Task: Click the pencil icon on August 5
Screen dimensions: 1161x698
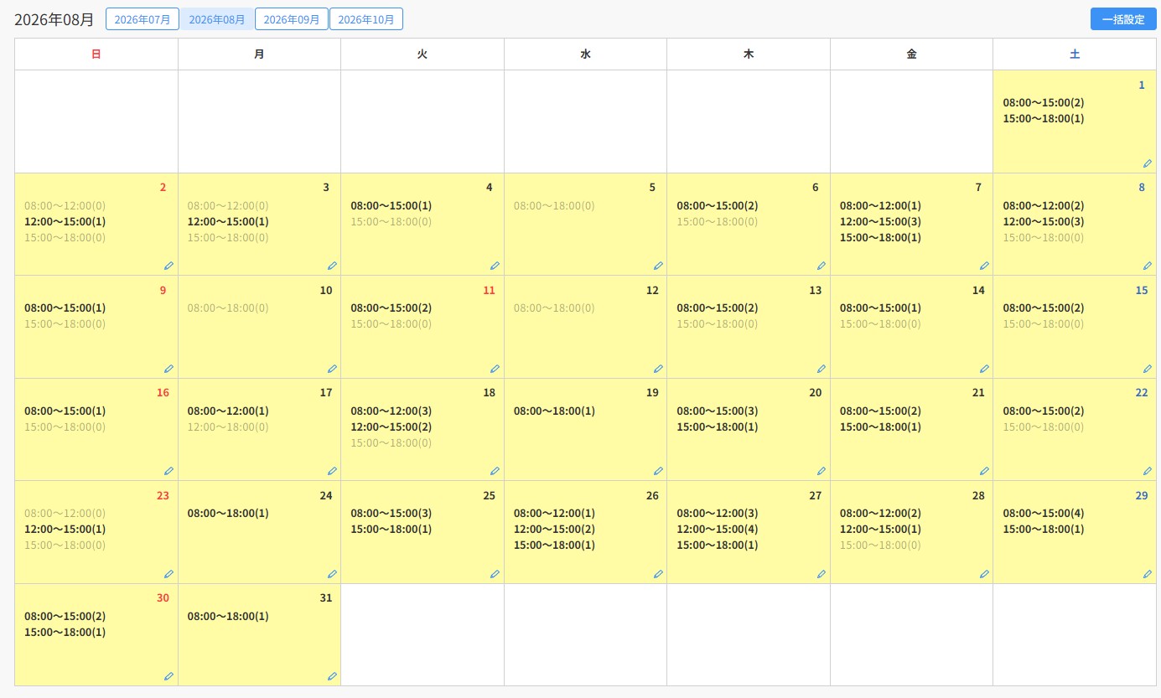Action: pyautogui.click(x=658, y=266)
